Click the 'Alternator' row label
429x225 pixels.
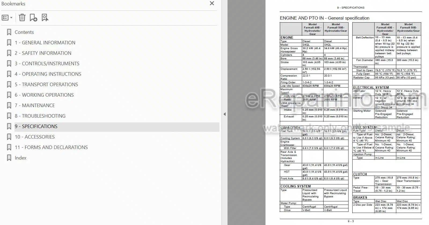click(x=359, y=91)
